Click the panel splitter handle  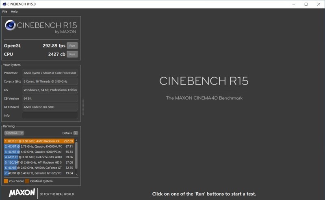[83, 107]
